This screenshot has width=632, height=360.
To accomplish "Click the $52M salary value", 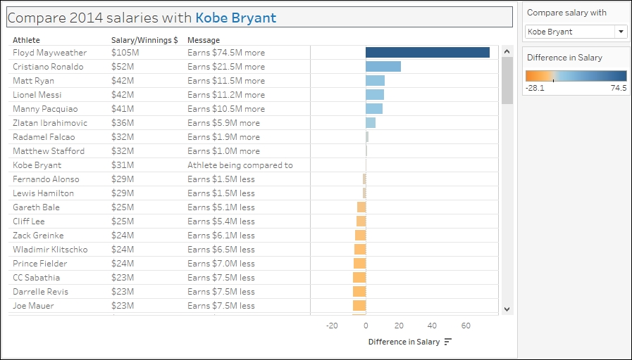I will click(x=123, y=67).
